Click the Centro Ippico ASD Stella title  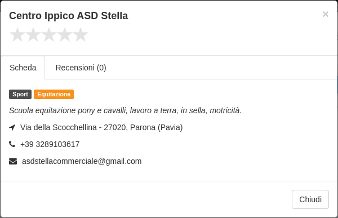(69, 16)
